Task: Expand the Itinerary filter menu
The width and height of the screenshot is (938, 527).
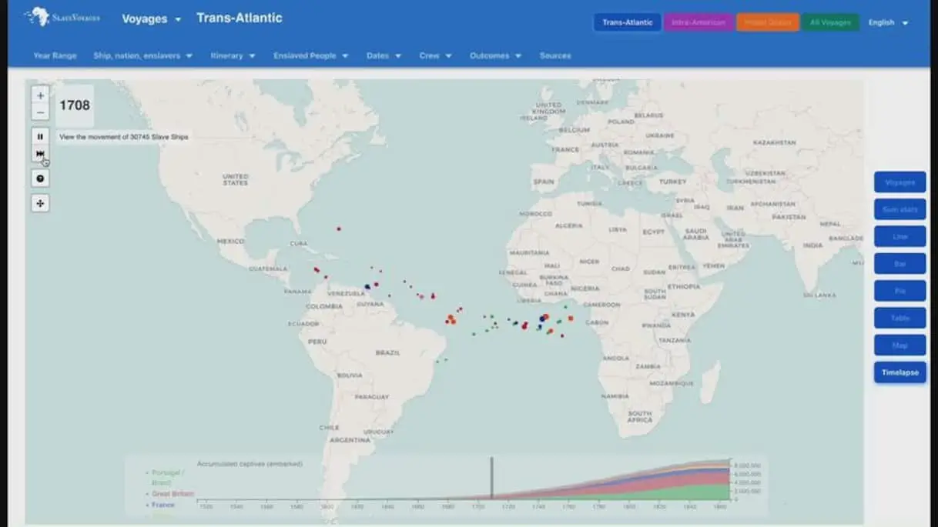Action: pos(233,55)
